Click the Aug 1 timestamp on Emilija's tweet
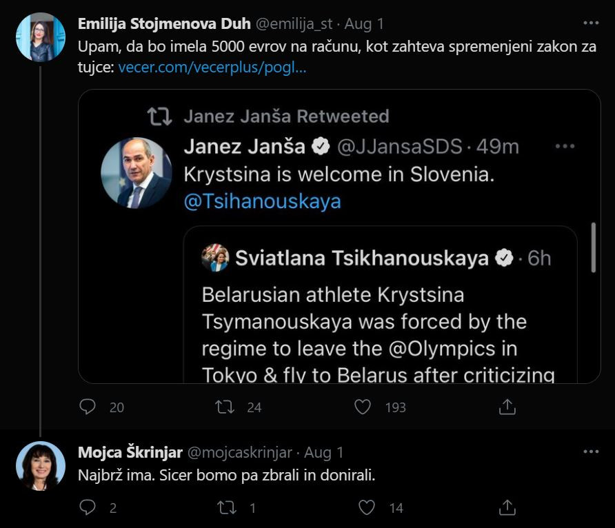The width and height of the screenshot is (615, 528). [x=364, y=23]
